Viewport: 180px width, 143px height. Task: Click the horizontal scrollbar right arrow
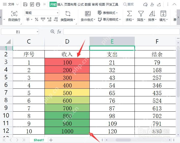coord(170,140)
